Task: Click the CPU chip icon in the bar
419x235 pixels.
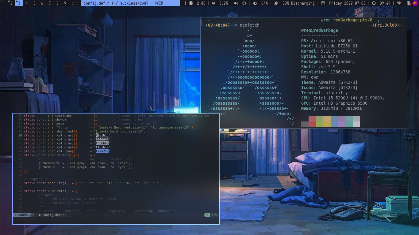Action: coord(213,3)
